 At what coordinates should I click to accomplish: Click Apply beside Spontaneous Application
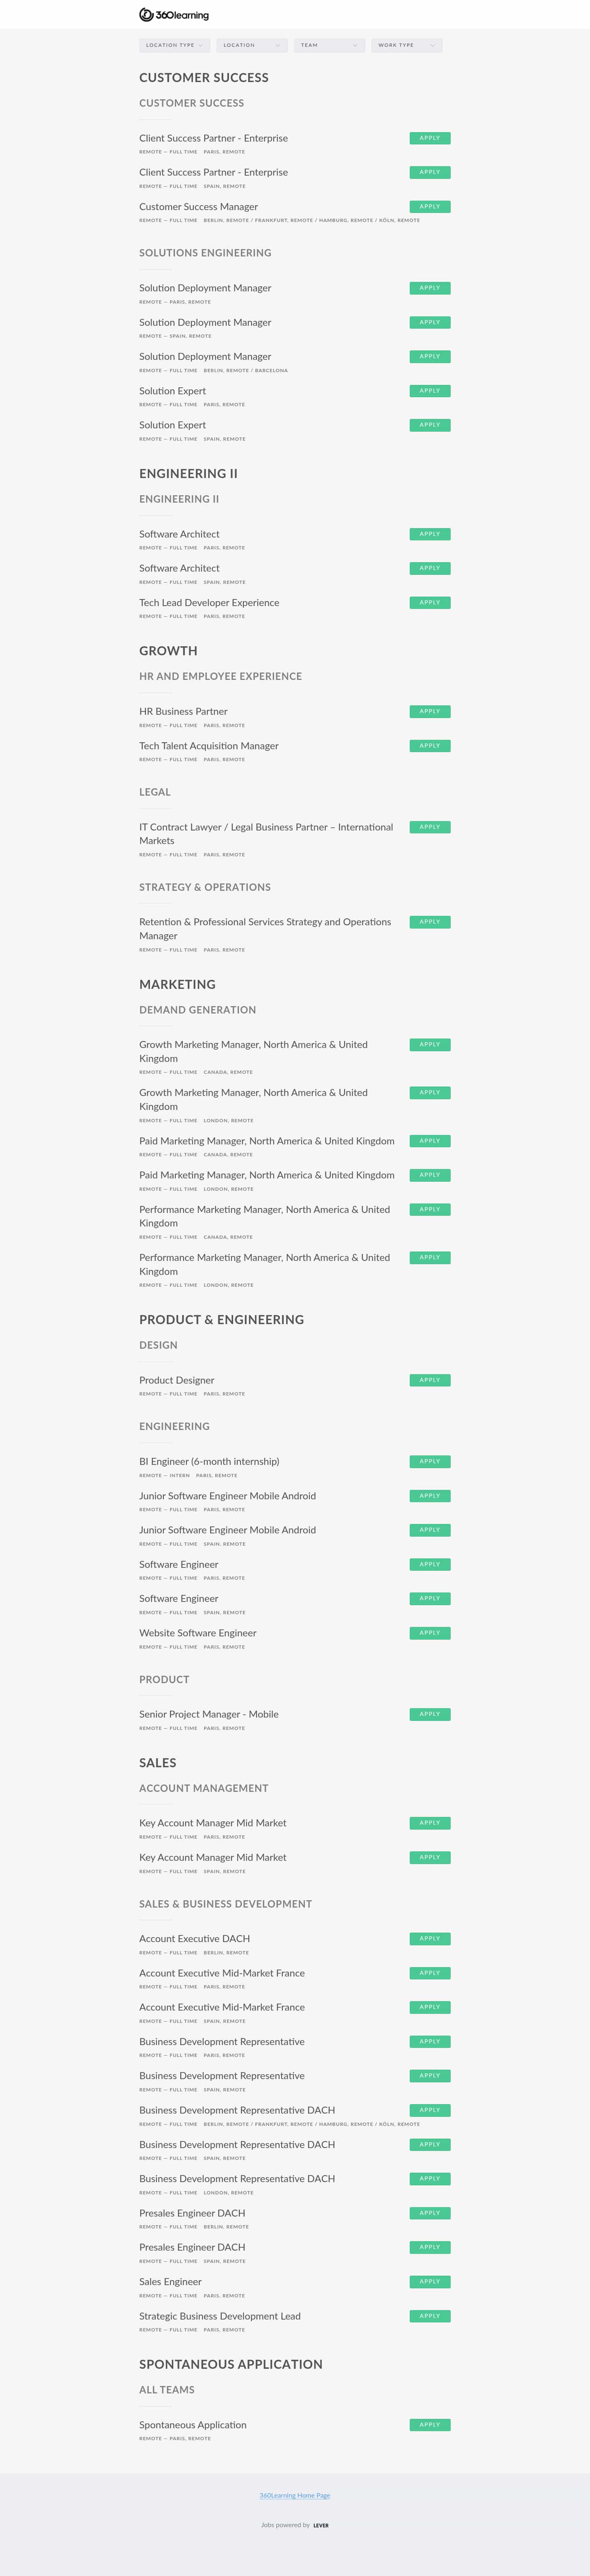[429, 2425]
